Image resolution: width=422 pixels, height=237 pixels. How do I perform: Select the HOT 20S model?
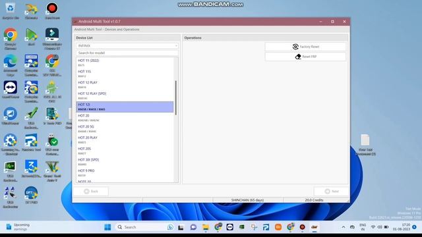coord(125,151)
